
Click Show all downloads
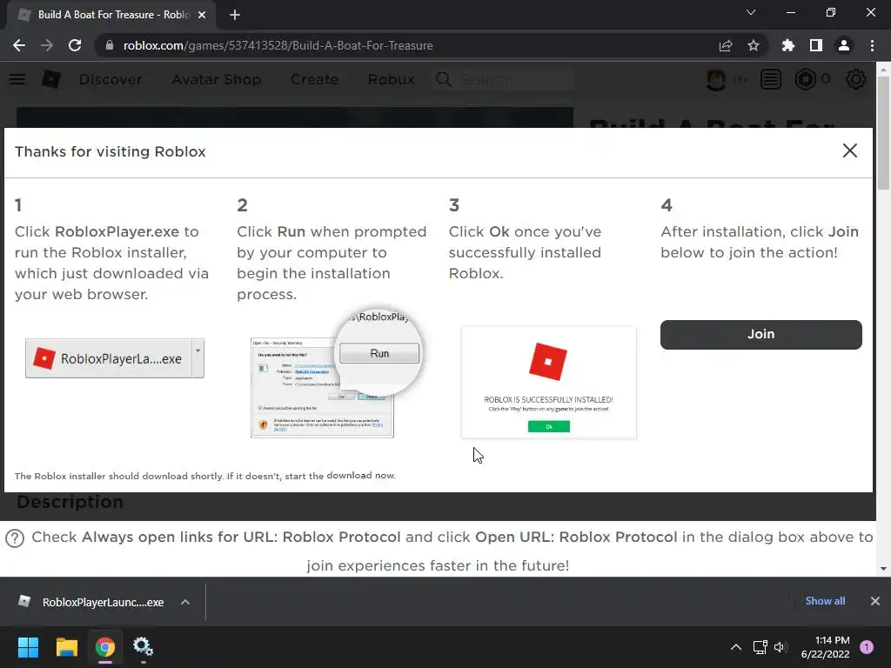coord(825,601)
